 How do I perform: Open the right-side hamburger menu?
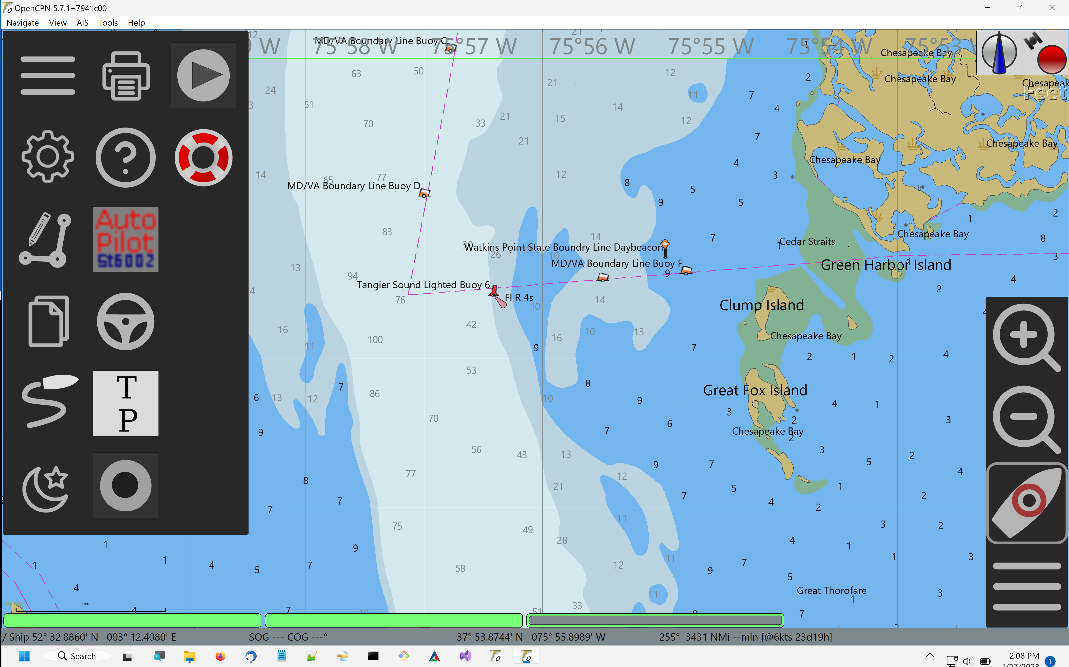(x=1027, y=586)
